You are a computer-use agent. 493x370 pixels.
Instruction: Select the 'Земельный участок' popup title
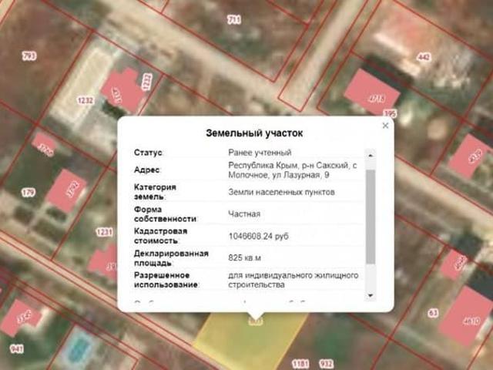[x=254, y=133]
